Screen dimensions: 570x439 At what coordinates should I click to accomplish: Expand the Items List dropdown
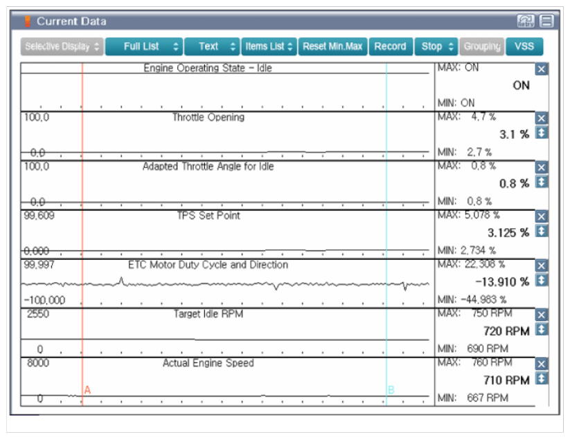269,46
